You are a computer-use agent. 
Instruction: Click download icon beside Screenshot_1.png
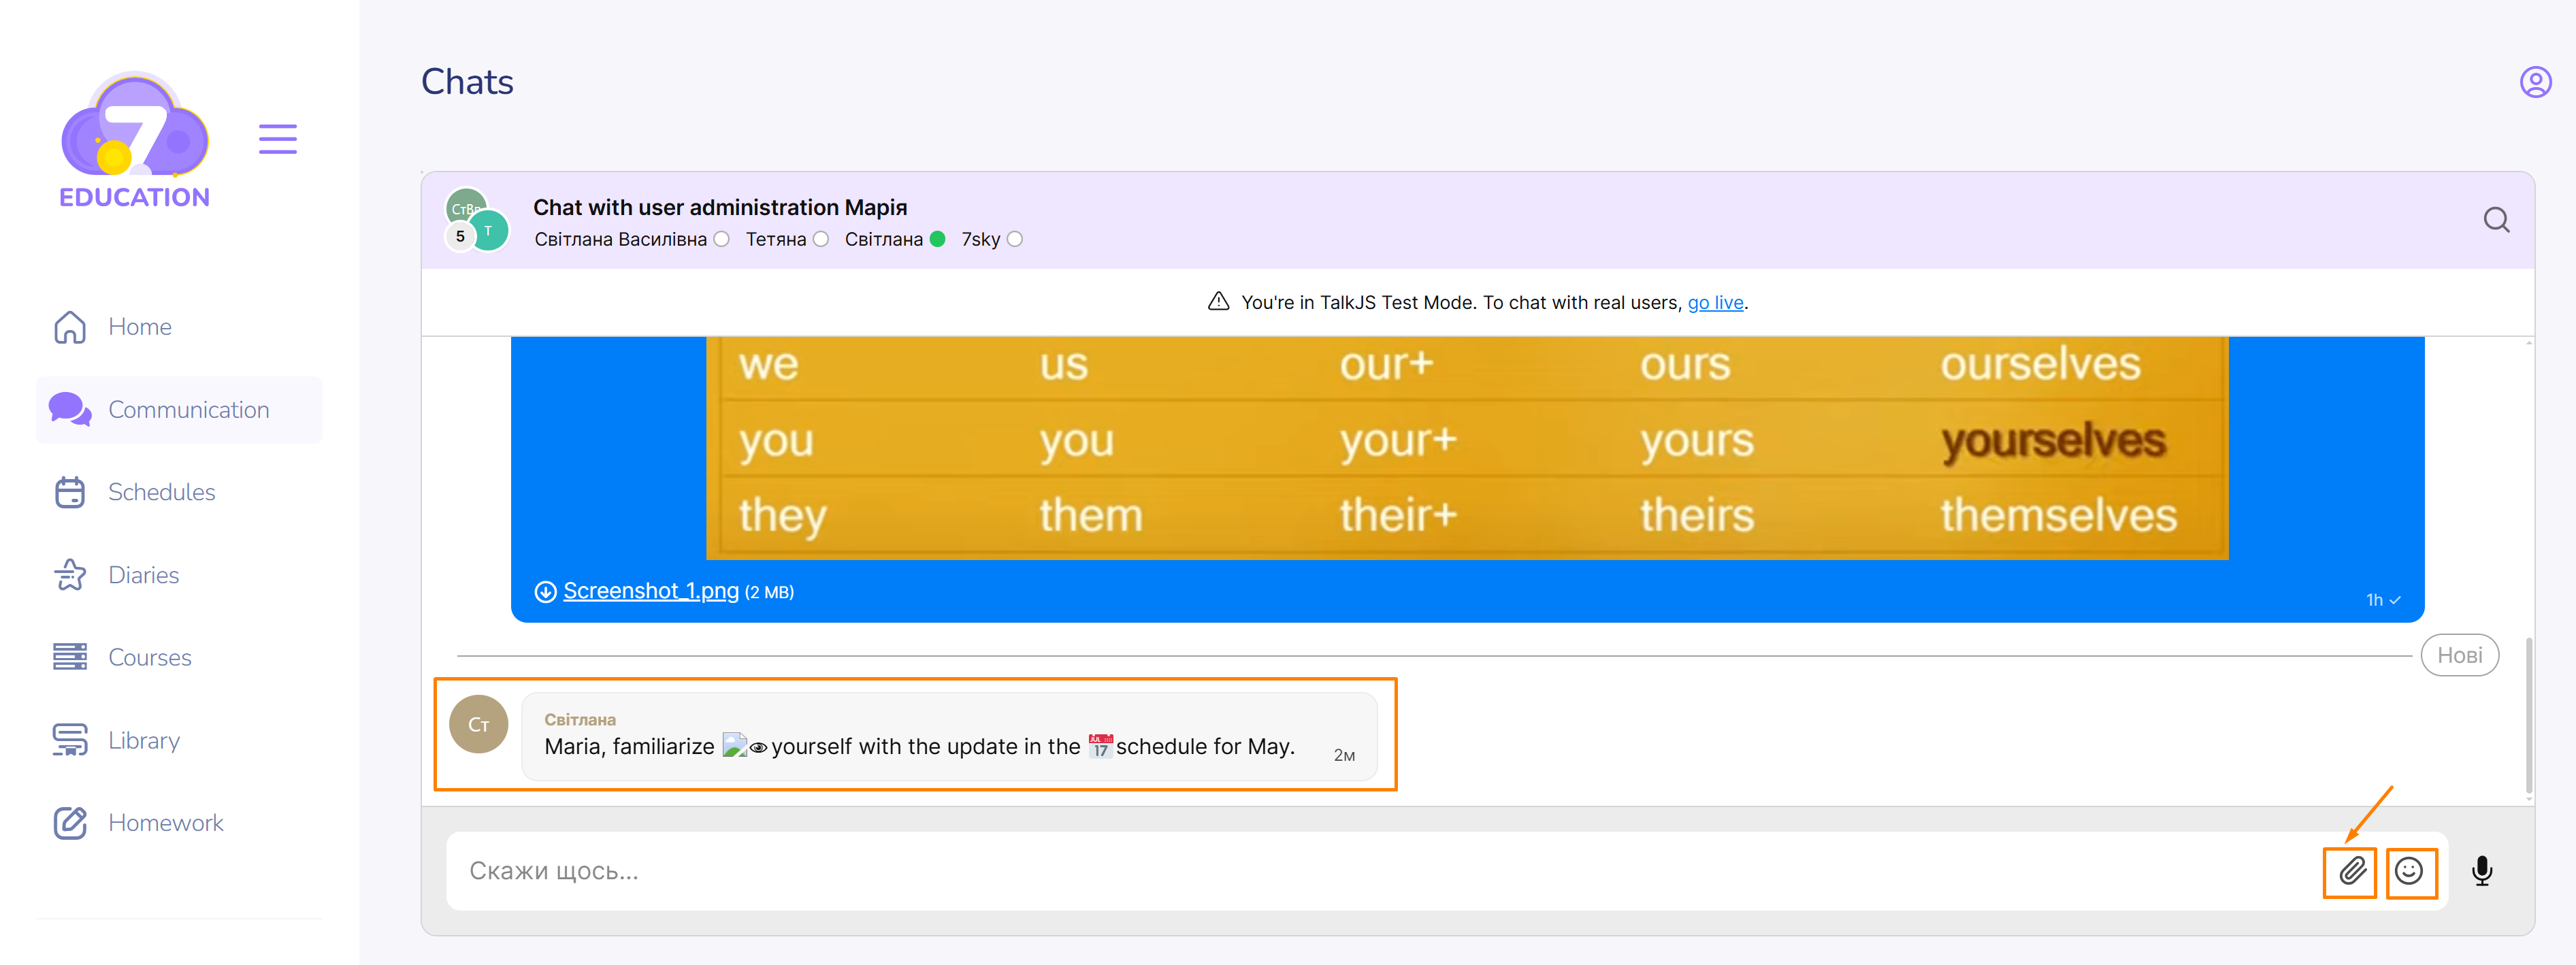tap(545, 592)
